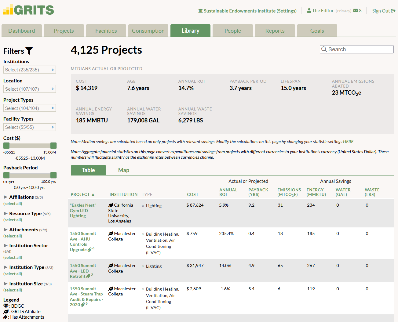This screenshot has width=398, height=322.
Task: Click the BDGC legend icon
Action: point(6,306)
